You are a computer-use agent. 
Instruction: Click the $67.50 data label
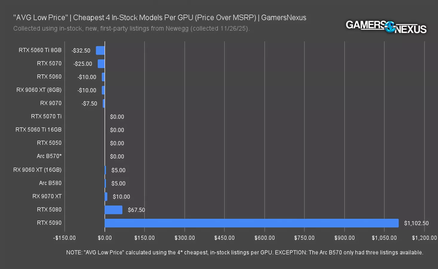136,210
